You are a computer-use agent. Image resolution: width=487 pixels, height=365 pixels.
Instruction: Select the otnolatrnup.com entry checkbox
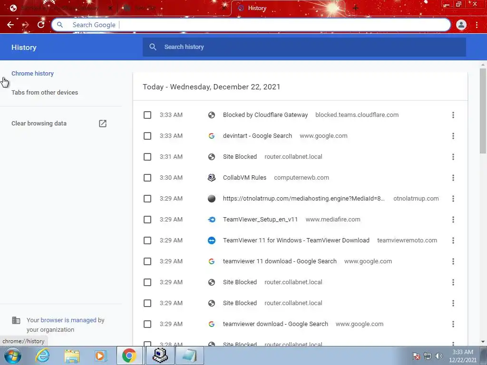point(147,199)
